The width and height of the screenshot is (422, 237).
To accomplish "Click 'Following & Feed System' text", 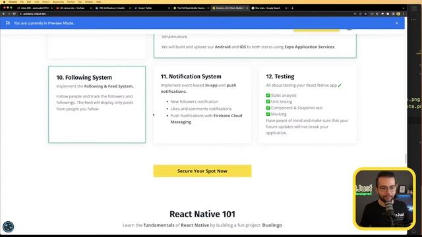I will [x=108, y=86].
